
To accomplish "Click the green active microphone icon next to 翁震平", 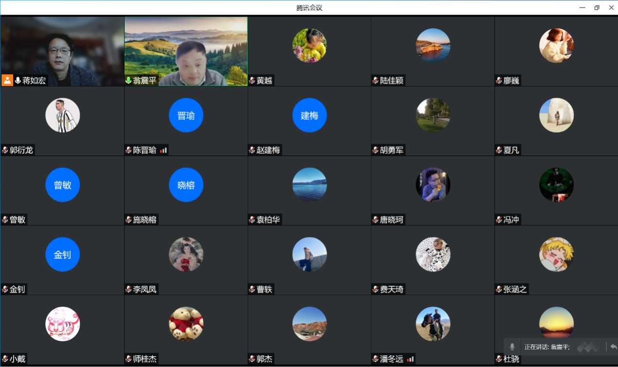I will (x=129, y=80).
